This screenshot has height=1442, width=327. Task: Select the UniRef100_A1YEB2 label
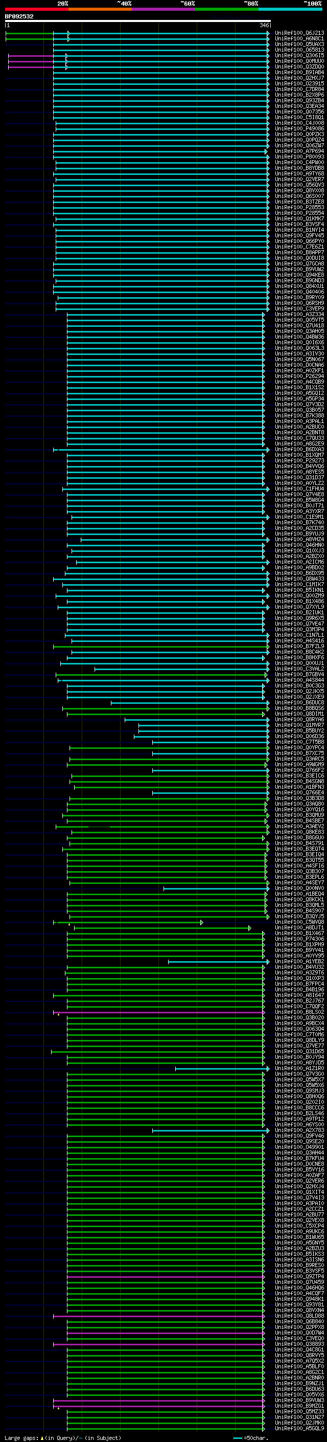[299, 961]
